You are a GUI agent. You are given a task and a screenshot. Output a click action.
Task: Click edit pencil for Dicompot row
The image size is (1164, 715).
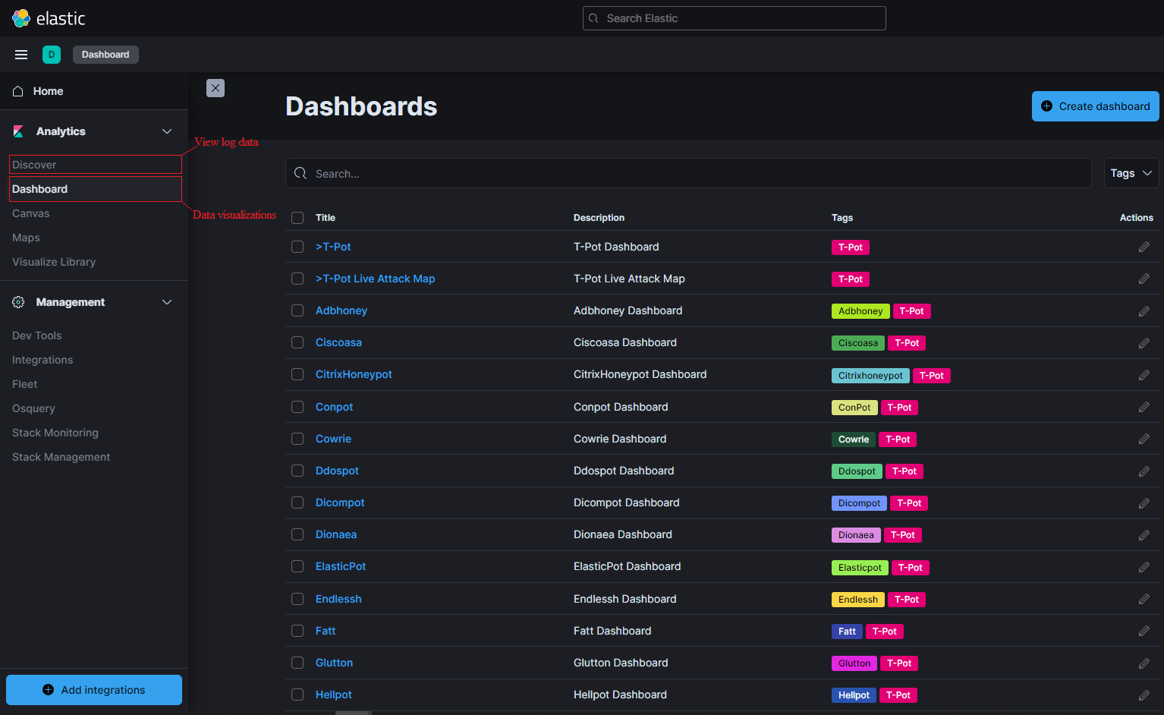pyautogui.click(x=1144, y=503)
